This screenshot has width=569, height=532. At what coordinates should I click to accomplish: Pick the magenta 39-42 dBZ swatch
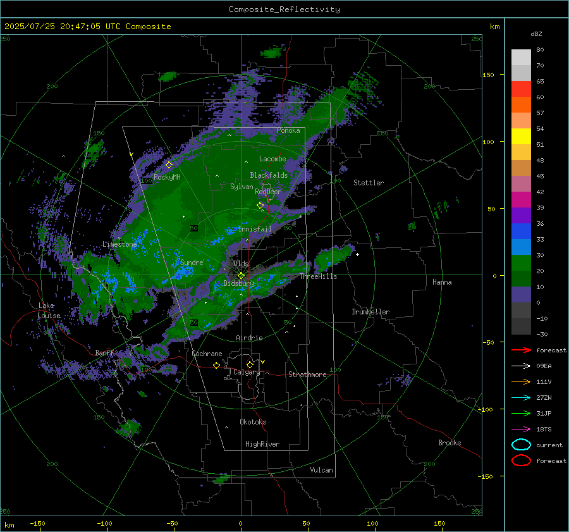pos(521,200)
